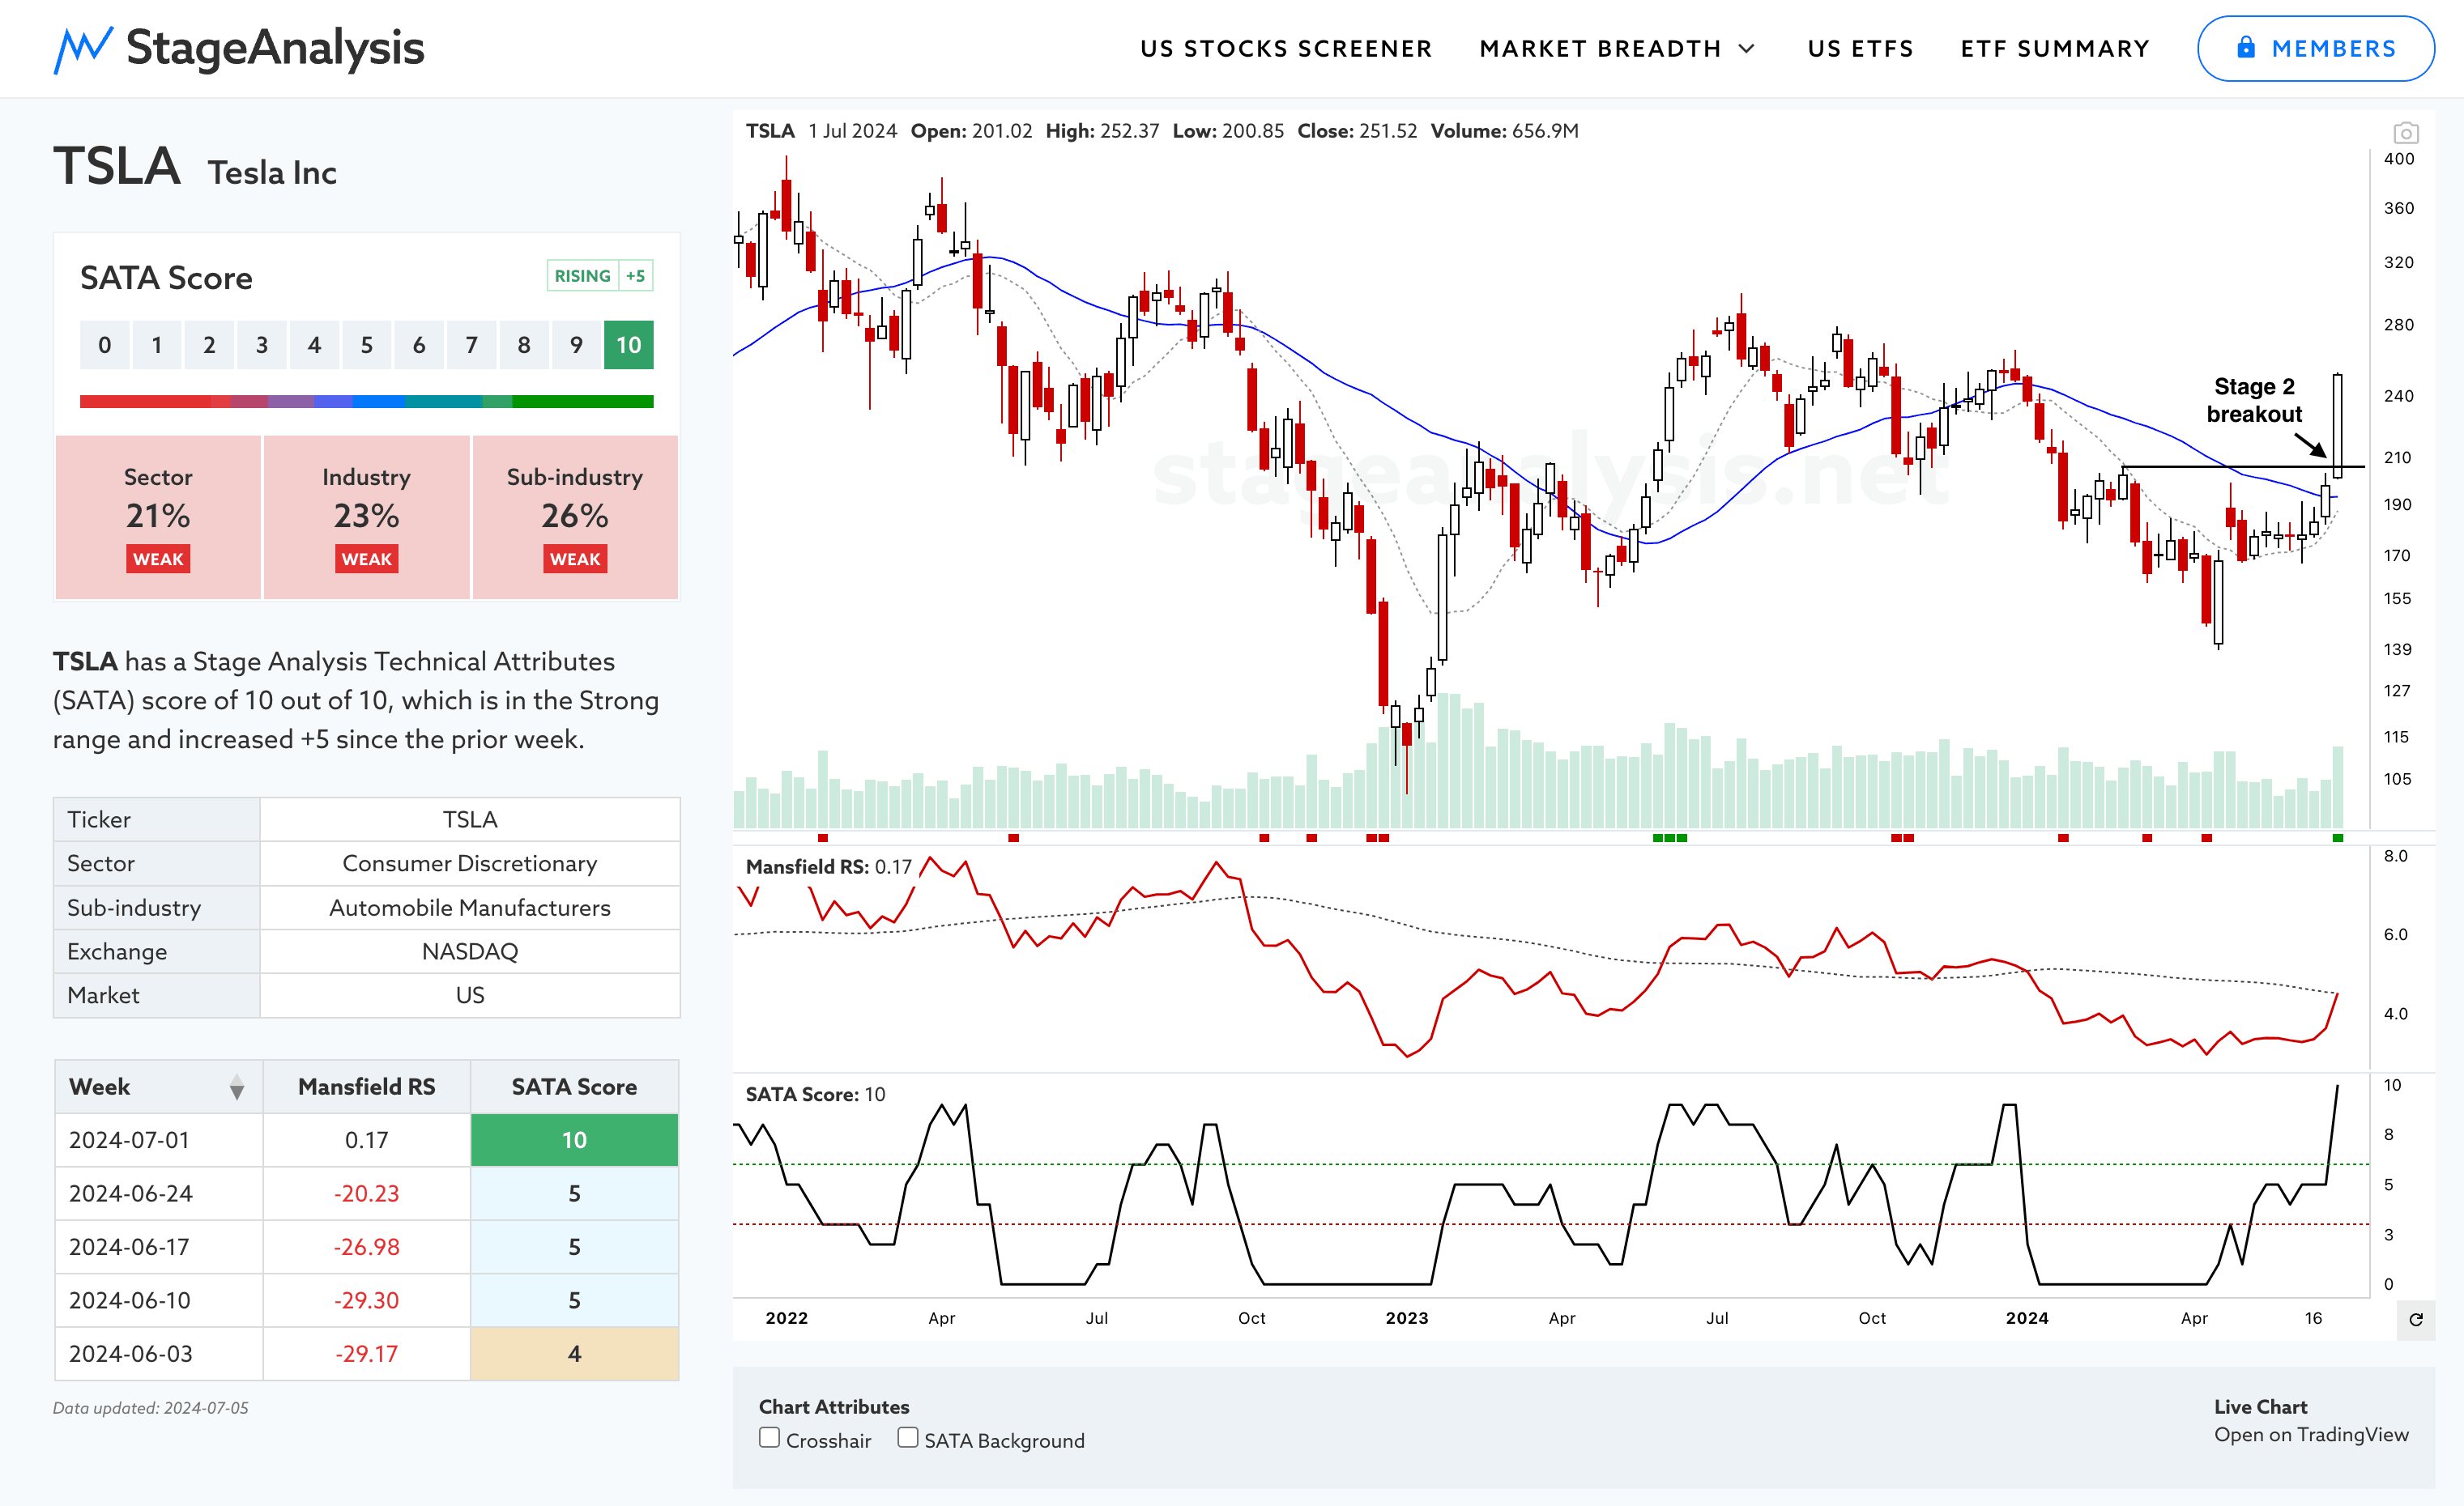The width and height of the screenshot is (2464, 1506).
Task: Click the green SATA score 10 cell
Action: (x=574, y=1140)
